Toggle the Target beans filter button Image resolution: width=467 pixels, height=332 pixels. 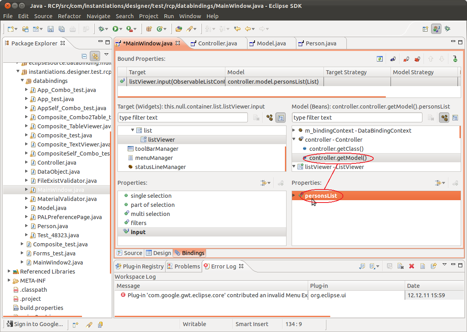pos(270,118)
